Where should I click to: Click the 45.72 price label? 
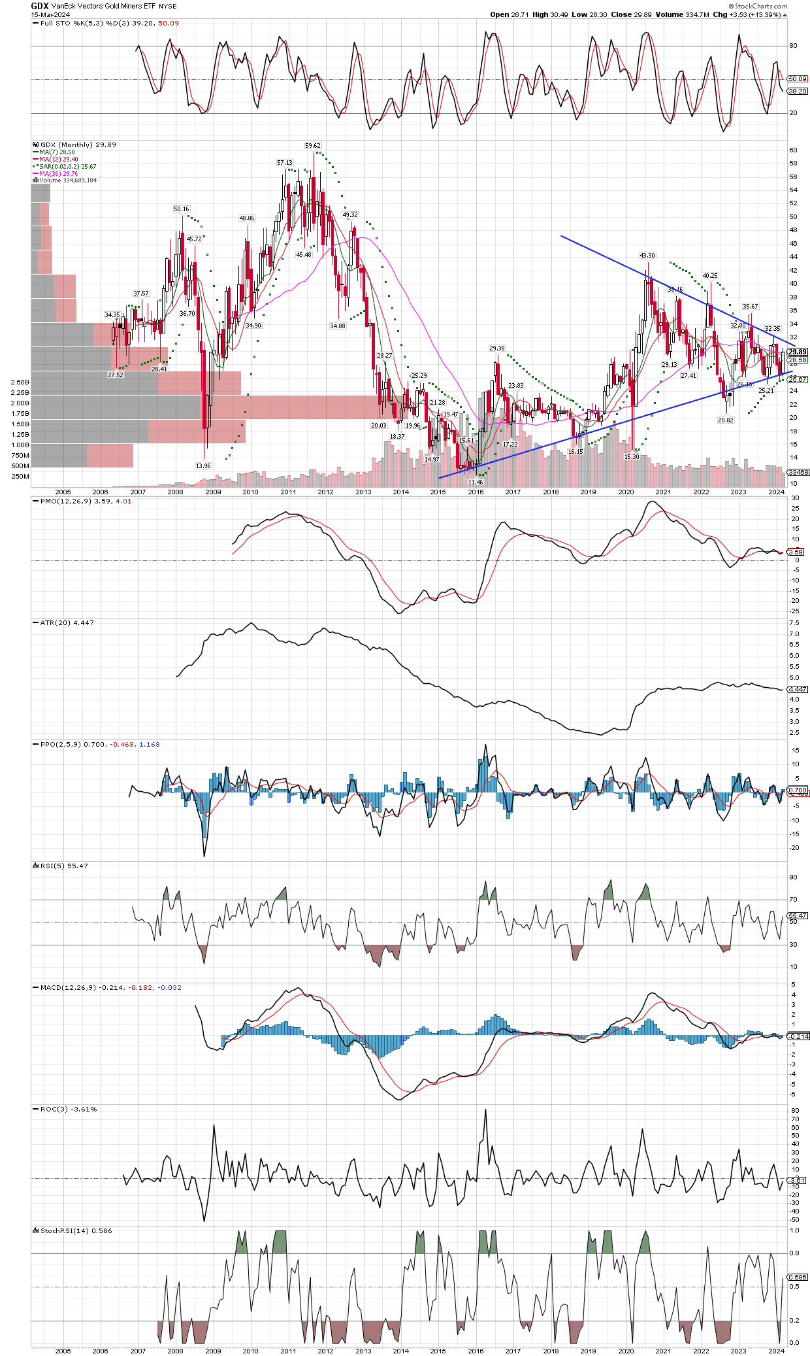pyautogui.click(x=195, y=239)
